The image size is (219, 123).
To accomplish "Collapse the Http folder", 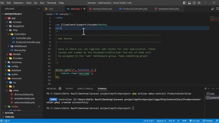I will [7, 30].
